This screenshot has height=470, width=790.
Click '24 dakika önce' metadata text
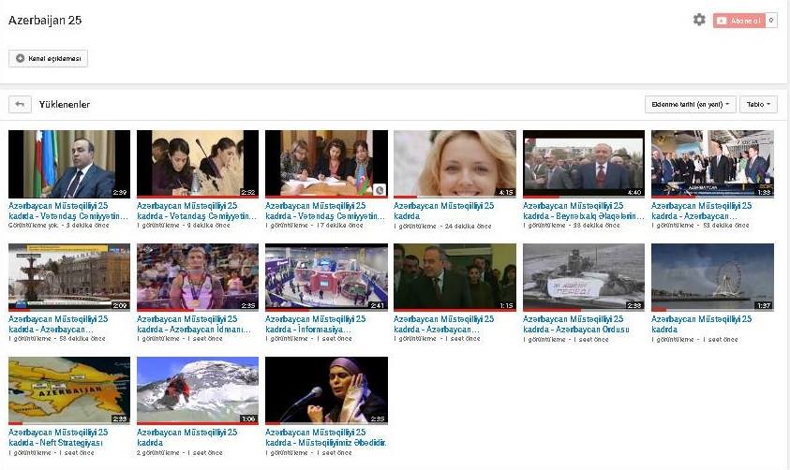point(468,227)
